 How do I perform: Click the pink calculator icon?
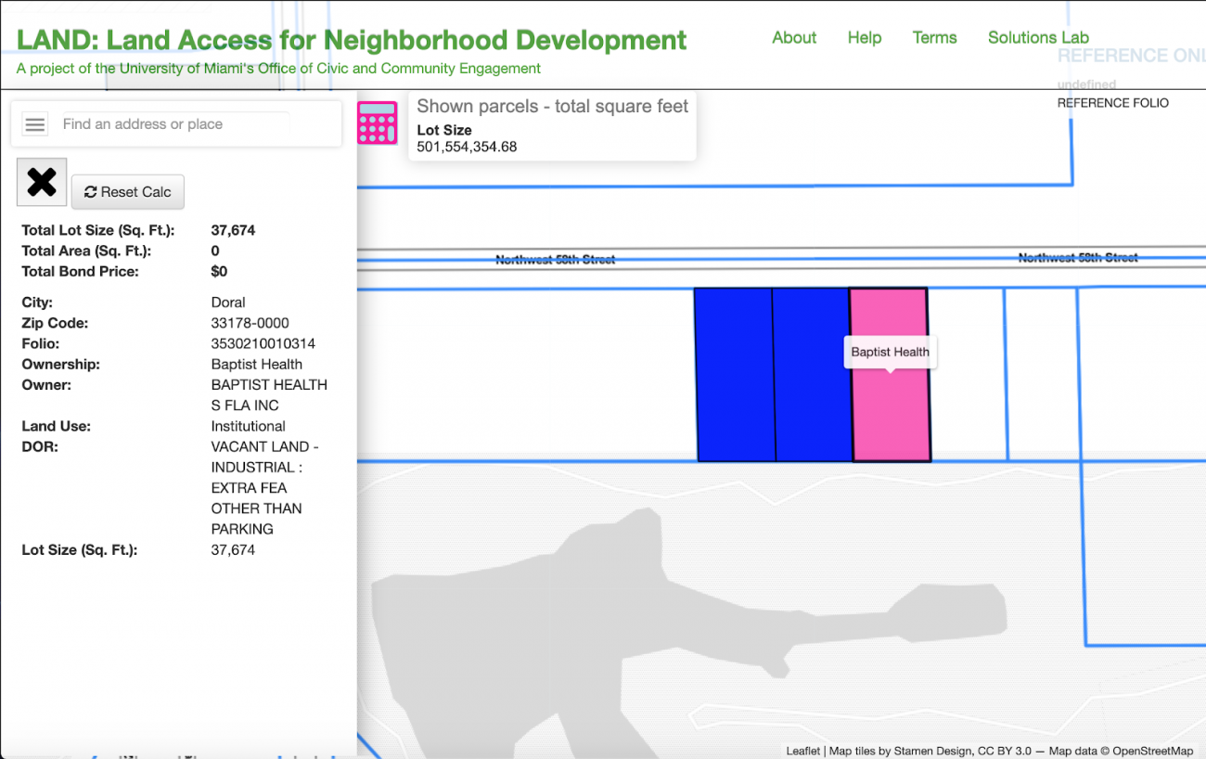click(378, 122)
